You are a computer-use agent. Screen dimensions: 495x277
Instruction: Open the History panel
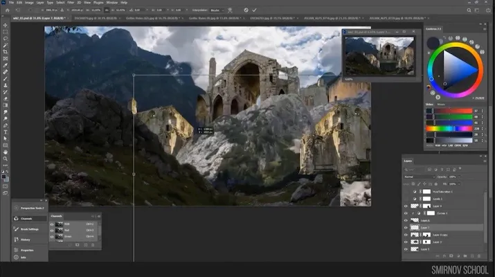(x=26, y=240)
